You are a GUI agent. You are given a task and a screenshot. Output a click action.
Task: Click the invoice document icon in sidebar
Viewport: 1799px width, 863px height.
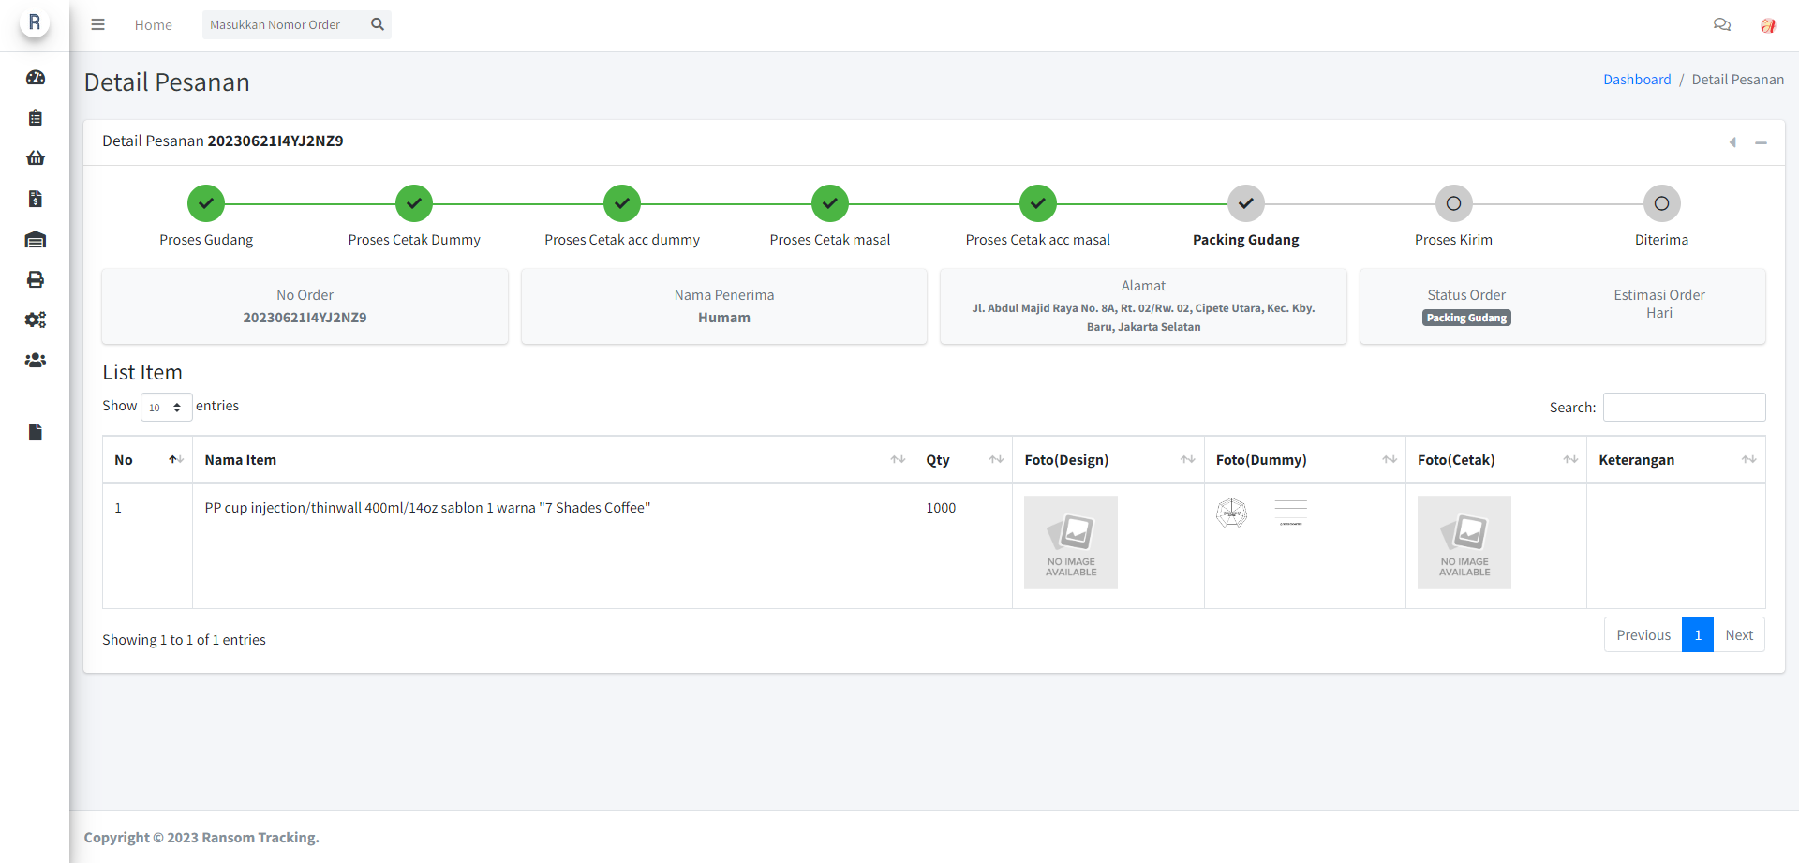click(x=36, y=199)
